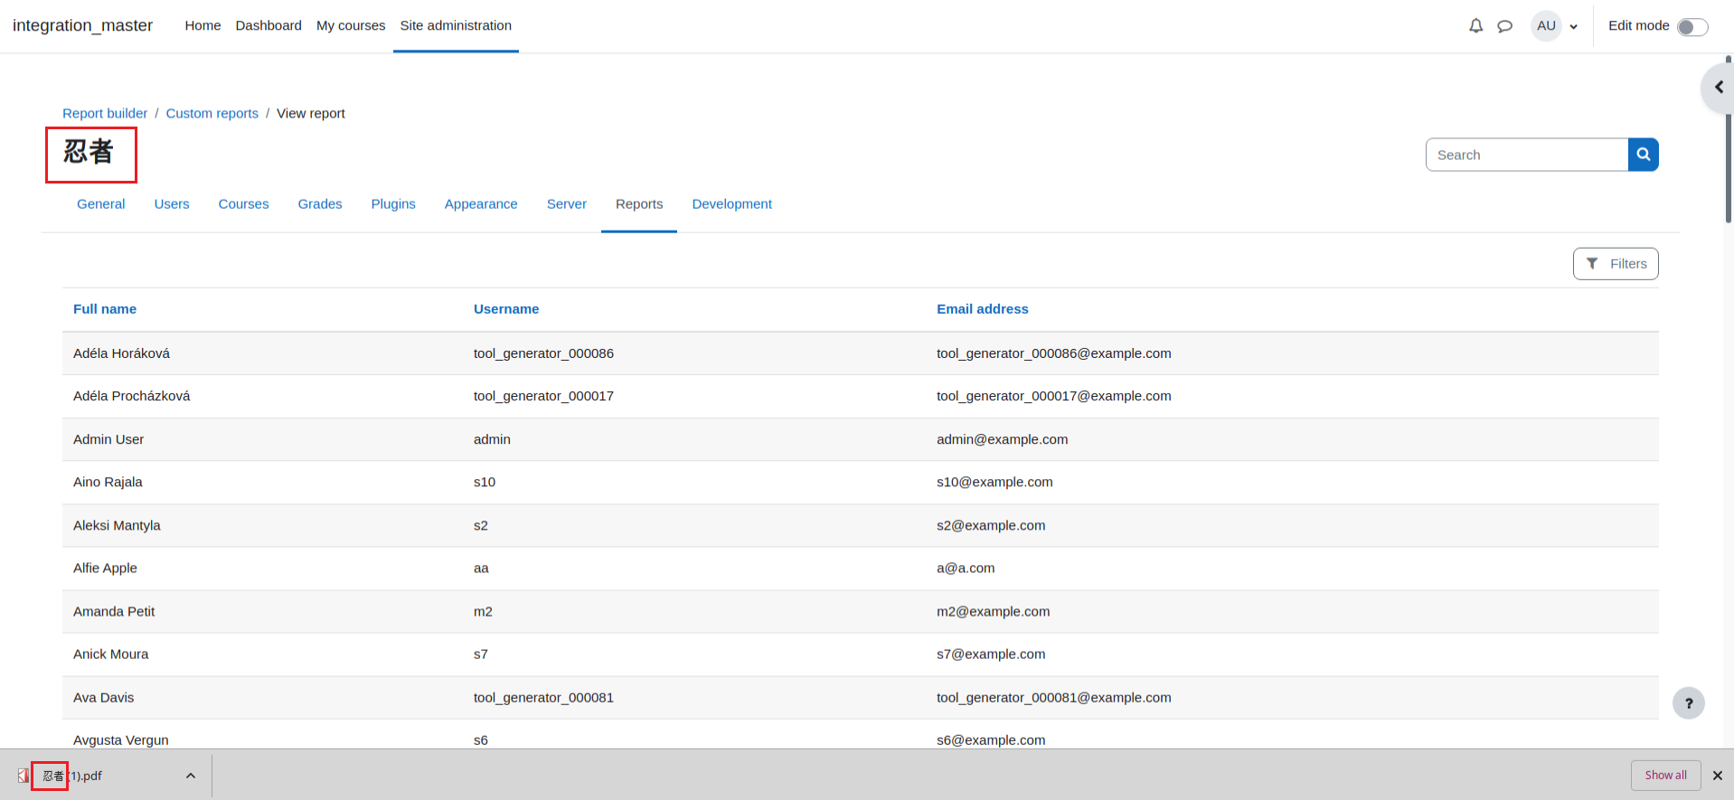1734x800 pixels.
Task: Click the AU user avatar
Action: coord(1546,26)
